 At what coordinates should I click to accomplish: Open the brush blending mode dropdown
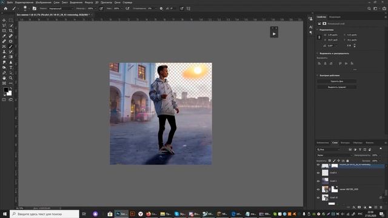[61, 8]
